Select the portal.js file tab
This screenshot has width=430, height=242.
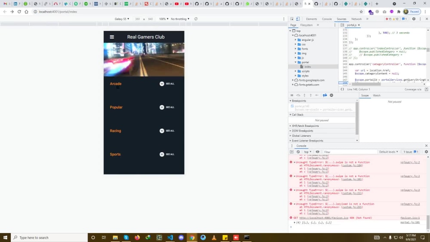(x=351, y=25)
